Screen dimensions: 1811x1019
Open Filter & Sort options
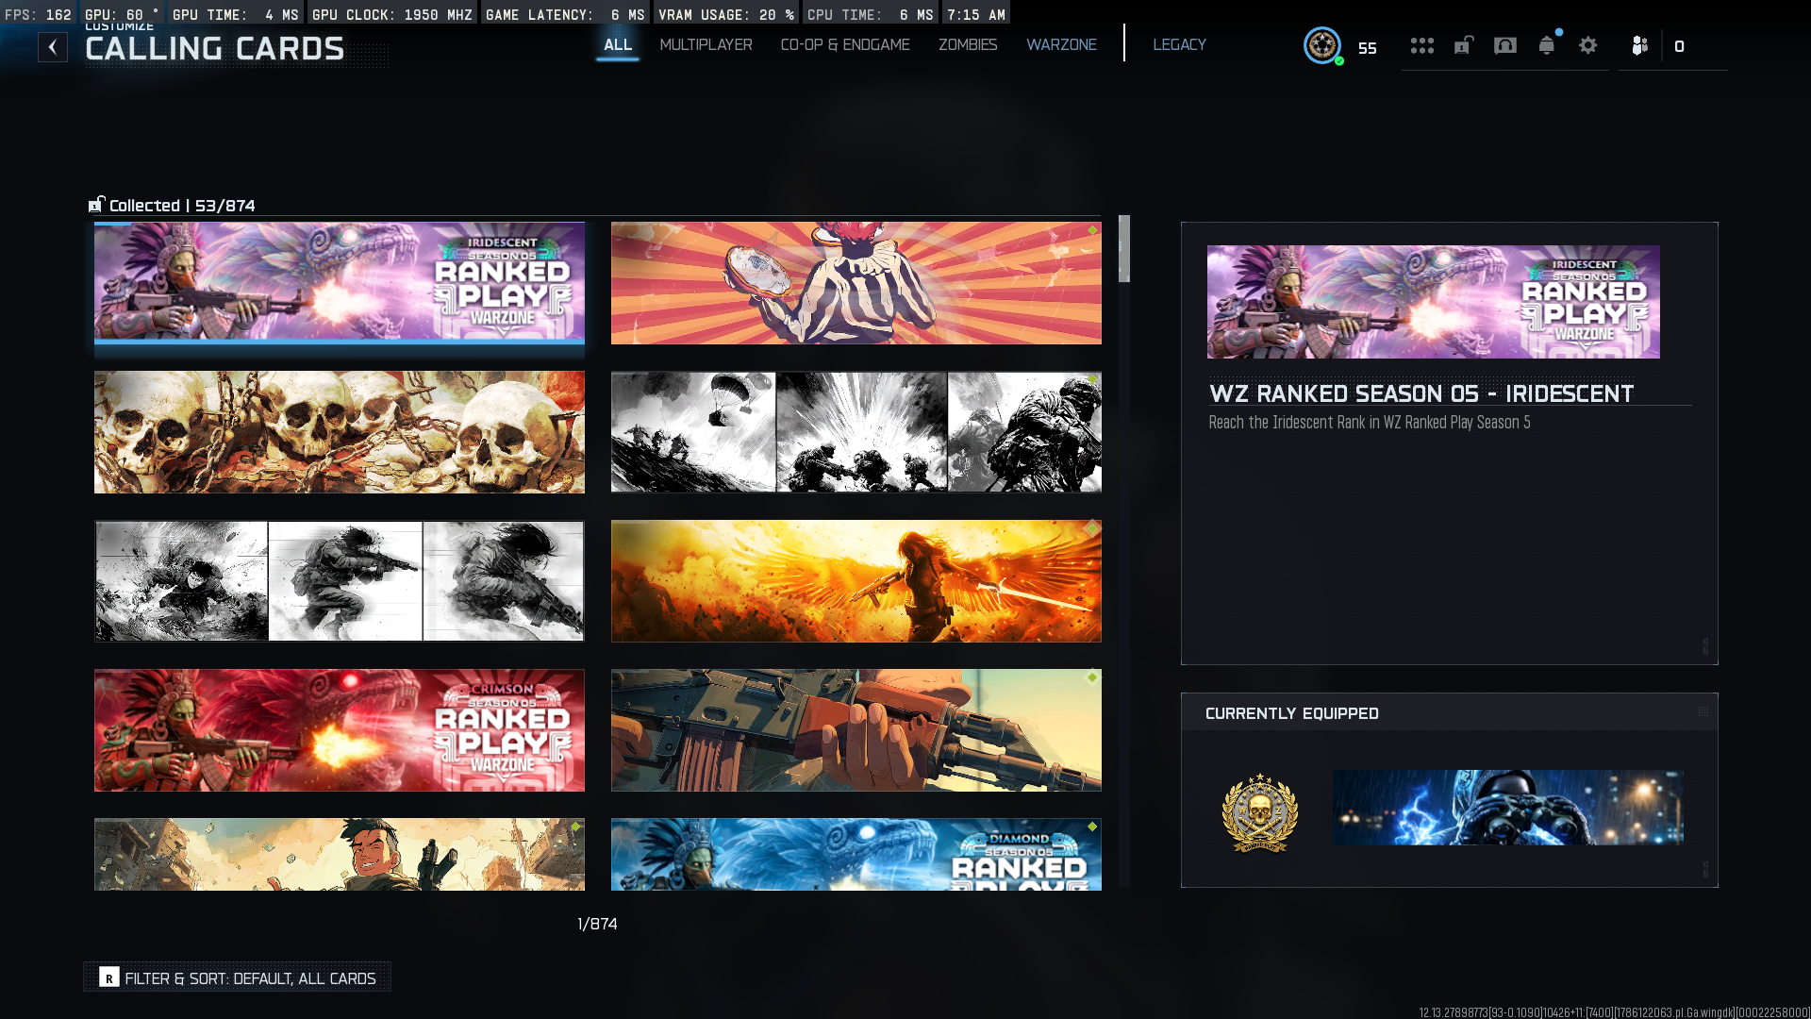[238, 977]
